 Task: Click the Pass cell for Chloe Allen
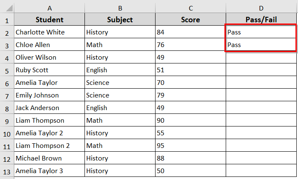pos(261,45)
